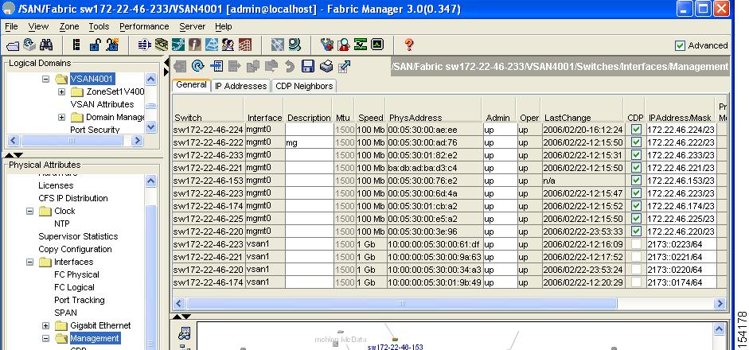The width and height of the screenshot is (749, 350).
Task: Expand the ZoneSet1V400 tree node
Action: click(61, 91)
